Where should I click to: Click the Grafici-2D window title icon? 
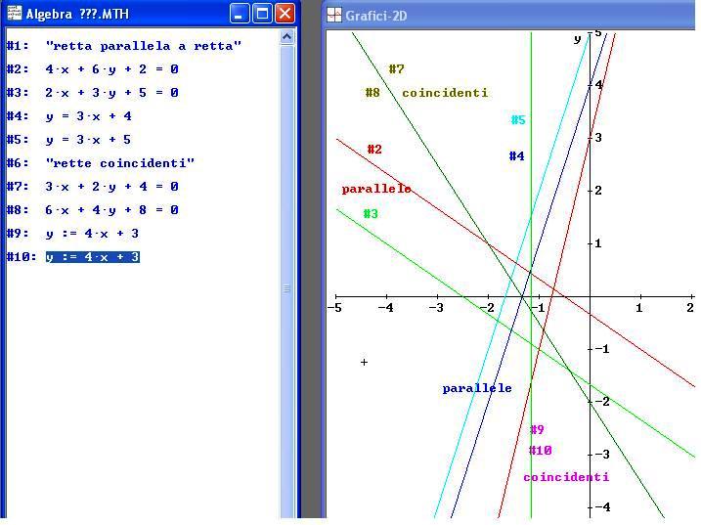[334, 16]
